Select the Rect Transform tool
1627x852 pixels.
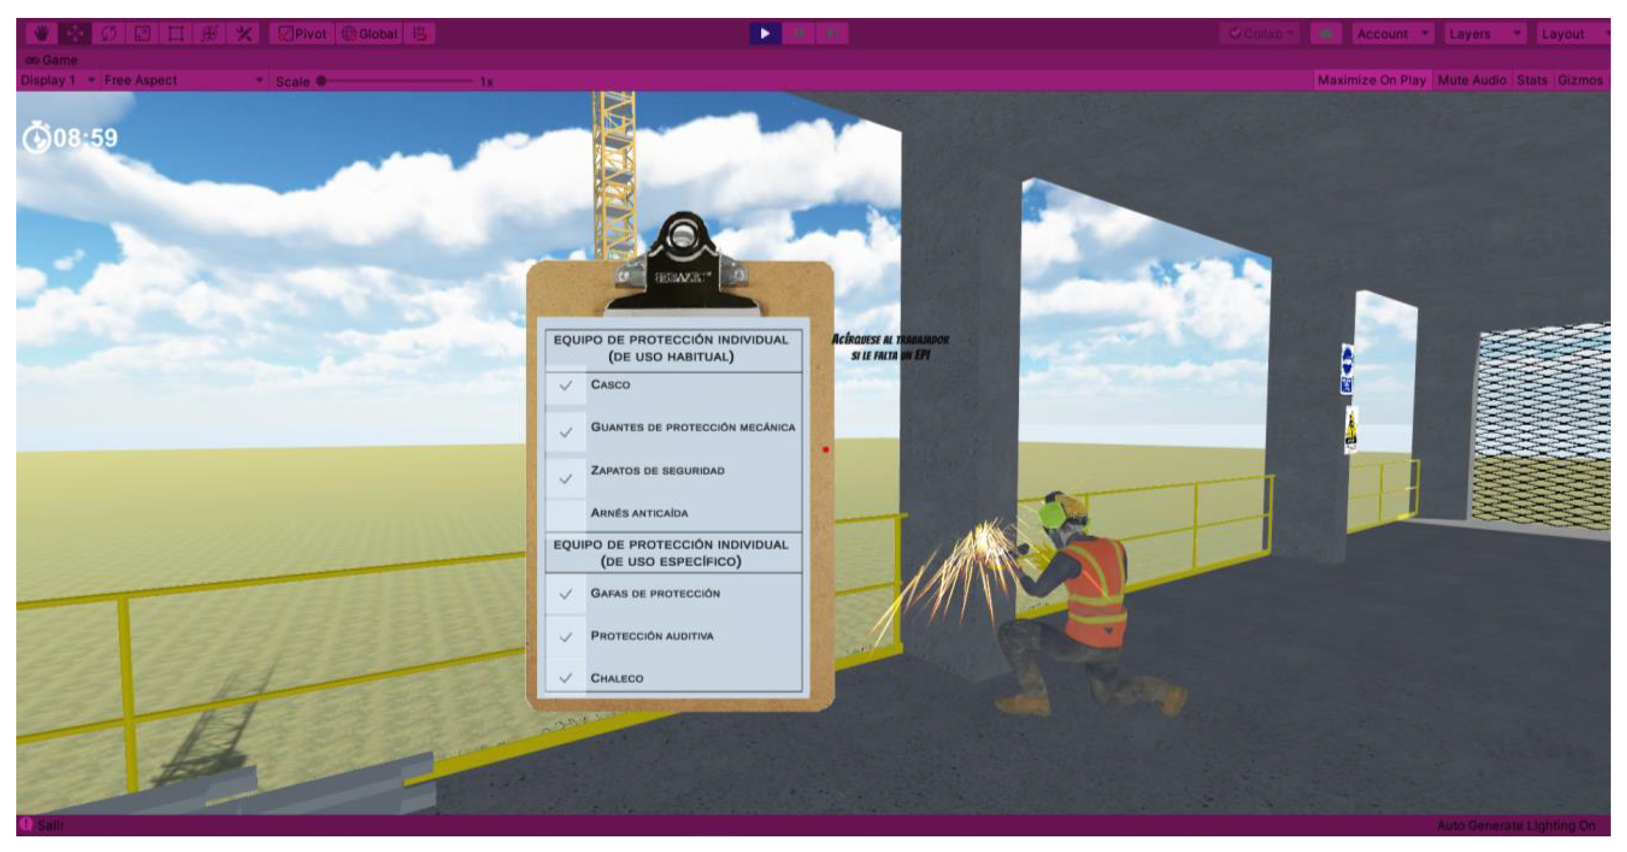coord(176,34)
